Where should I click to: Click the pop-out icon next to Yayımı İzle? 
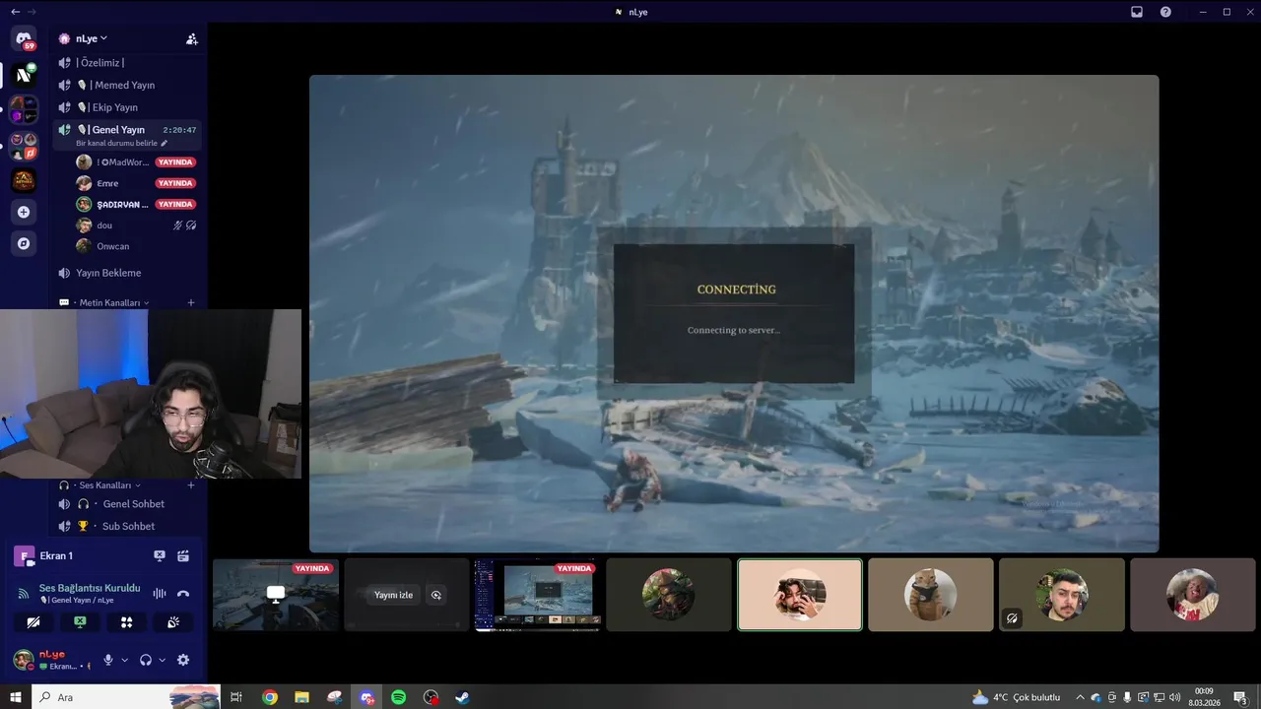[x=436, y=595]
